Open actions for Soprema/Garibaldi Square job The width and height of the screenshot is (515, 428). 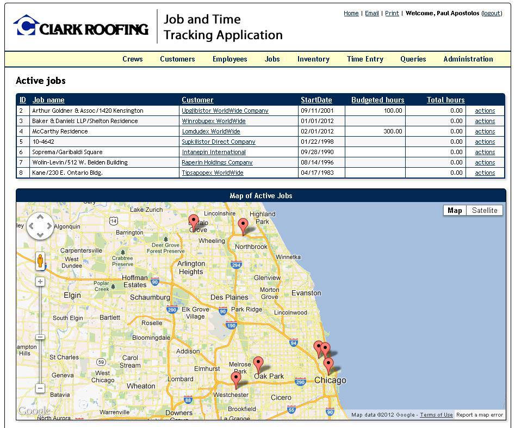pos(485,152)
